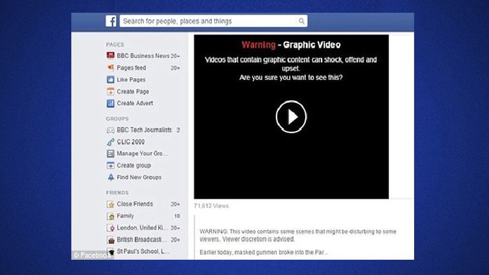Open London, United Ki... friends list
Image resolution: width=489 pixels, height=275 pixels.
pyautogui.click(x=142, y=228)
